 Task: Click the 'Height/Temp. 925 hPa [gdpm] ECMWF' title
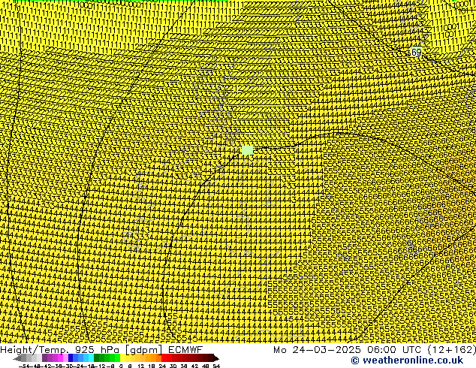(x=101, y=350)
